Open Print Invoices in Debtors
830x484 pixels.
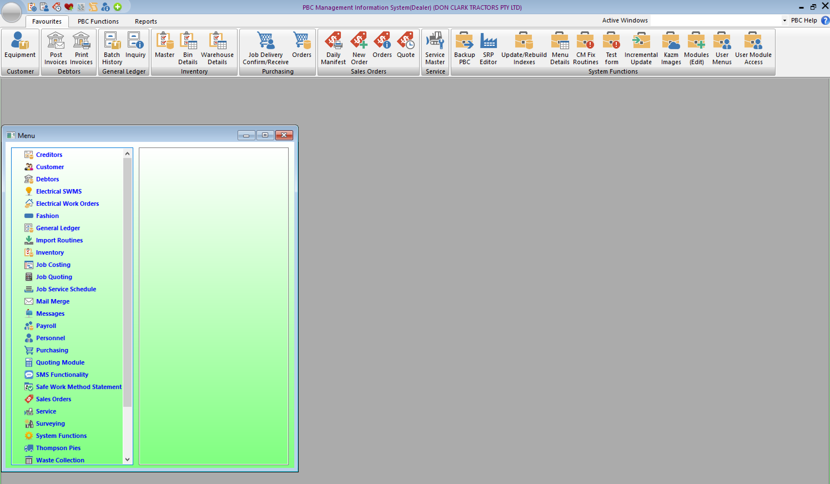pos(81,48)
